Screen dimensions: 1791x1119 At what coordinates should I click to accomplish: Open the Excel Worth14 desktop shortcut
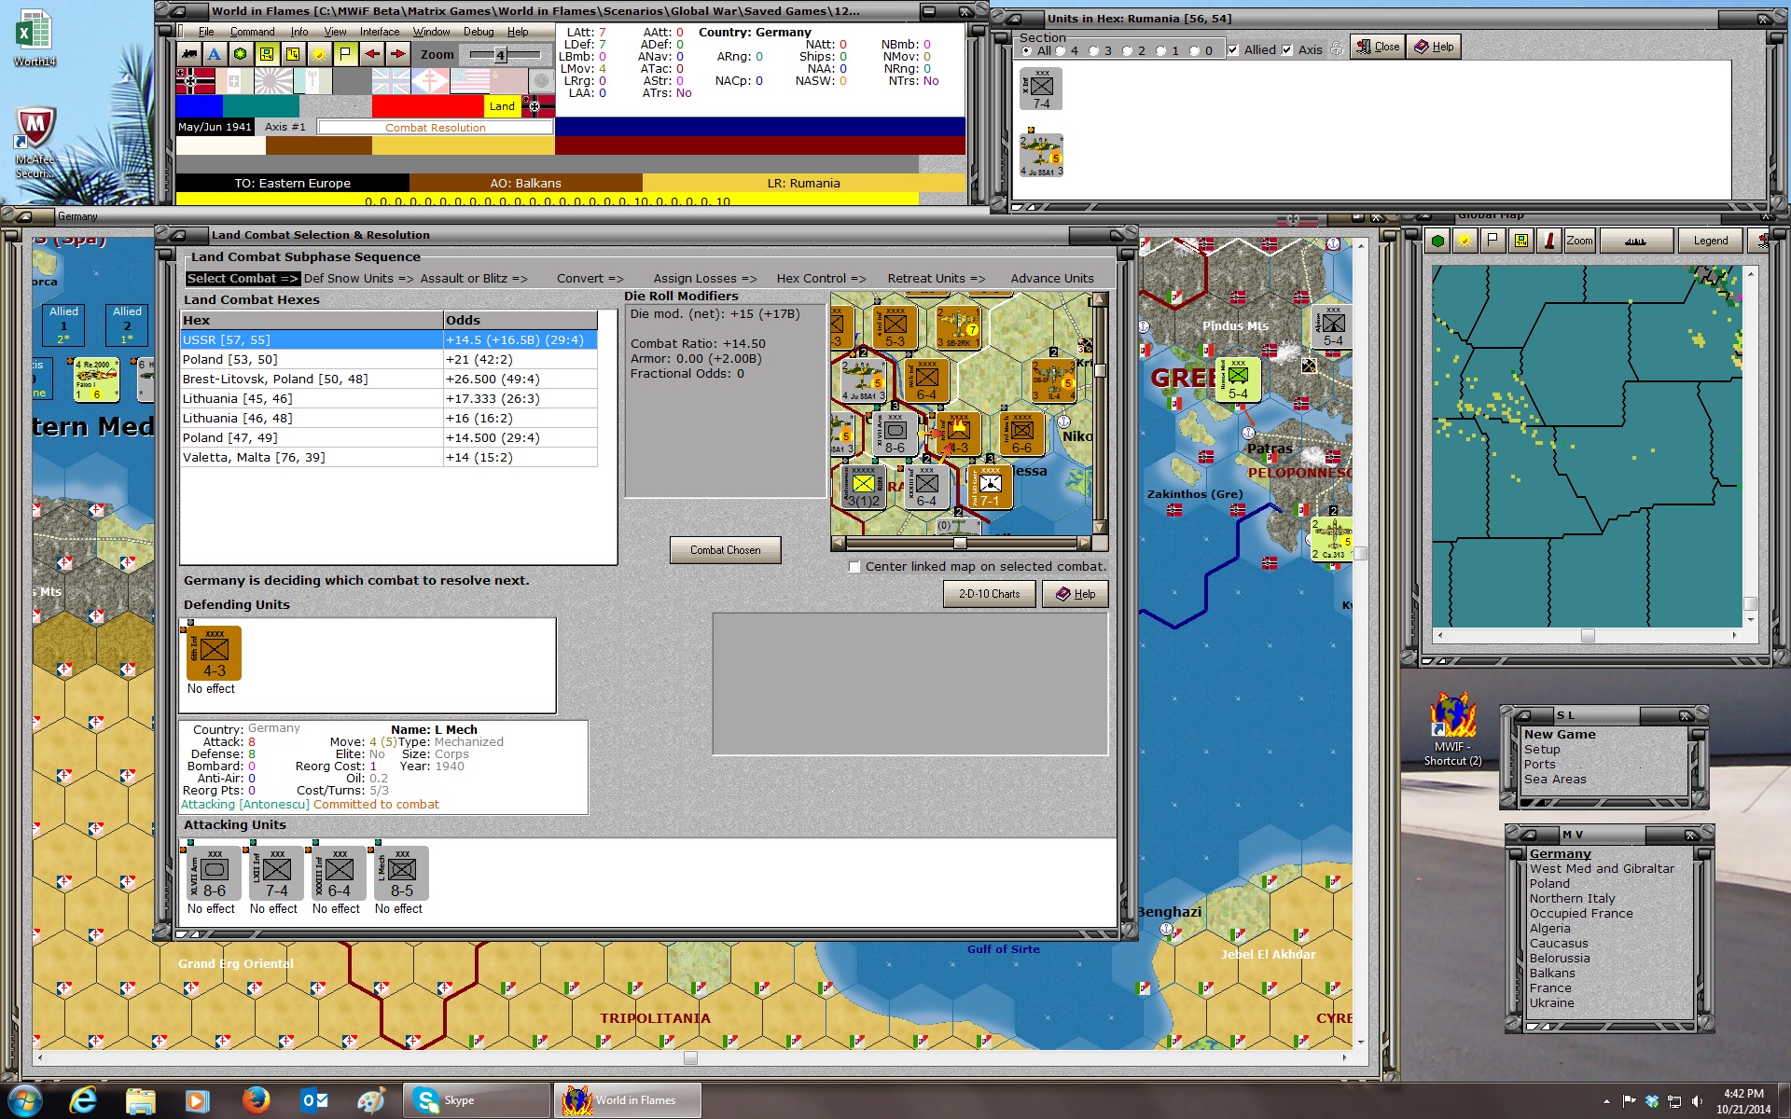pyautogui.click(x=35, y=38)
